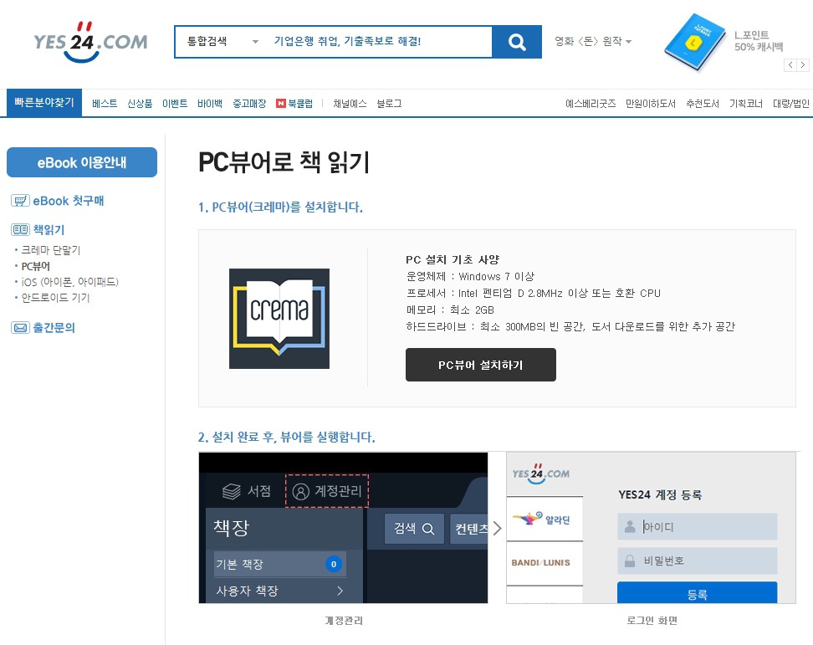Click the 계정관리 caption text
The height and width of the screenshot is (645, 813).
click(x=344, y=621)
